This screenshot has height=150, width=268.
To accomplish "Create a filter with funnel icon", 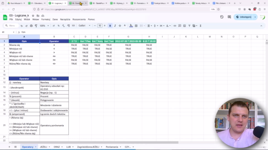I will [x=189, y=26].
